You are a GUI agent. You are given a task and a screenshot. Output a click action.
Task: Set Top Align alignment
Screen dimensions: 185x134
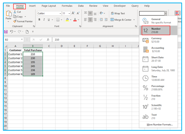[85, 13]
